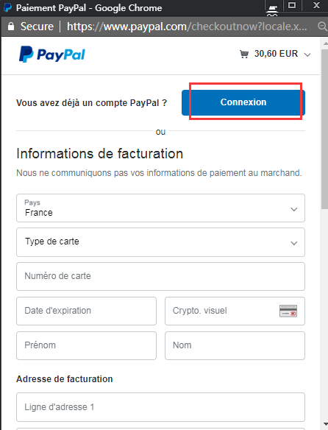The width and height of the screenshot is (328, 430).
Task: Click the vertical scrollbar thumb
Action: tap(324, 129)
